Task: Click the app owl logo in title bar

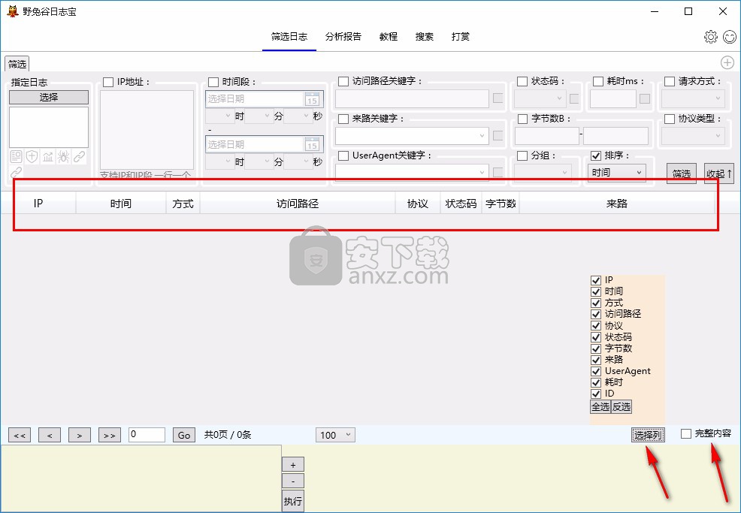Action: pos(12,11)
